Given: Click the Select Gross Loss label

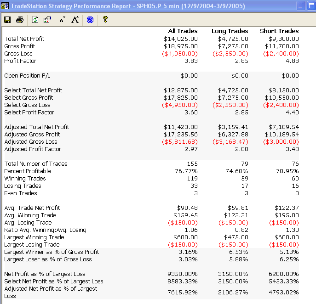Looking at the screenshot, I should pyautogui.click(x=27, y=105).
